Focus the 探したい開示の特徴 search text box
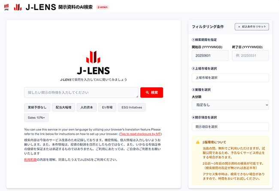The height and width of the screenshot is (191, 279). click(x=81, y=93)
